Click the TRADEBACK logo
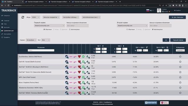 click(x=9, y=11)
